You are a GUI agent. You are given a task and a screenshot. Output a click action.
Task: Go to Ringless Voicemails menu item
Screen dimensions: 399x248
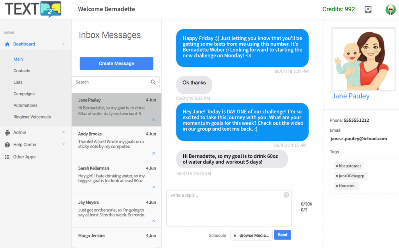click(32, 117)
